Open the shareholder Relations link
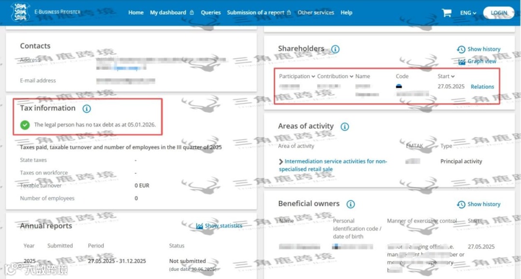This screenshot has width=521, height=279. pyautogui.click(x=482, y=87)
